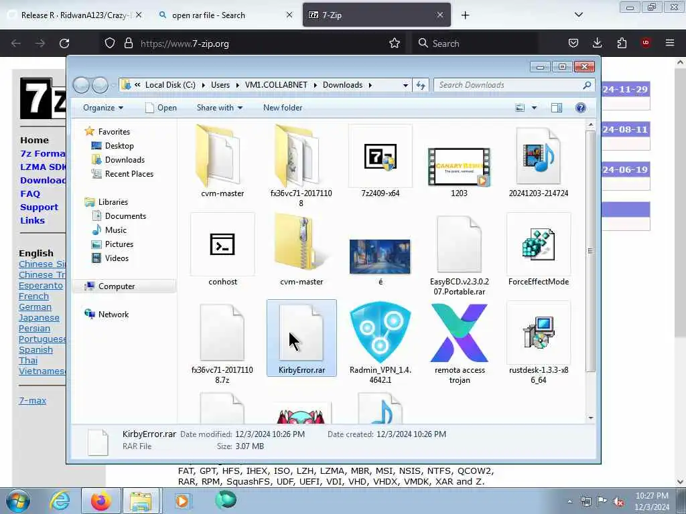686x514 pixels.
Task: Select the ForceEffectMode registry file
Action: coord(538,249)
